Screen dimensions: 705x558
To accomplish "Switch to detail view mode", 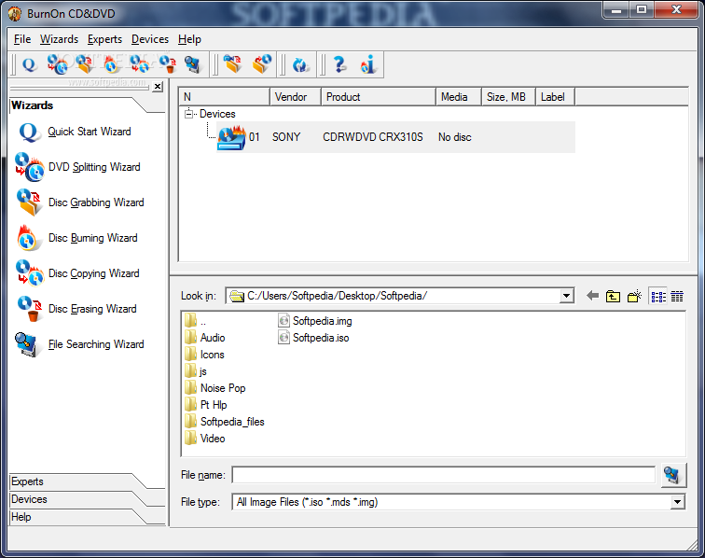I will pyautogui.click(x=677, y=296).
